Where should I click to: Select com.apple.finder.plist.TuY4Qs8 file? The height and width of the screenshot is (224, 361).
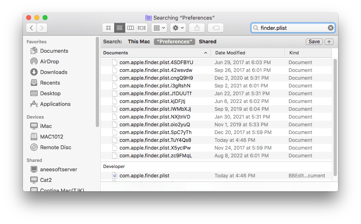[x=155, y=140]
